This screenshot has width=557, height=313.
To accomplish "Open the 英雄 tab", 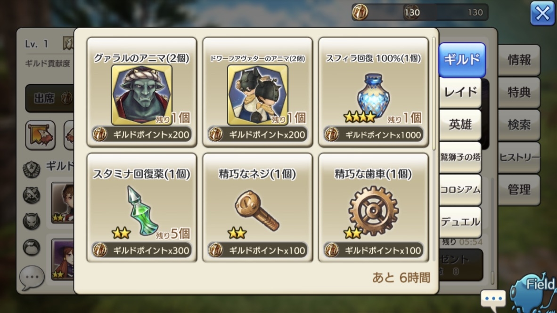I will click(x=460, y=125).
